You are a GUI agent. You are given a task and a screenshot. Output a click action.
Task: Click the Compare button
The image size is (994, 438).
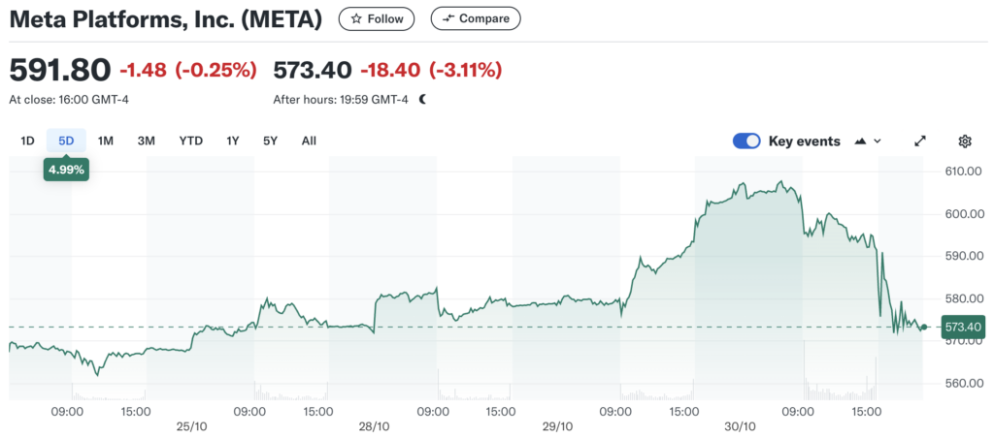[x=476, y=18]
